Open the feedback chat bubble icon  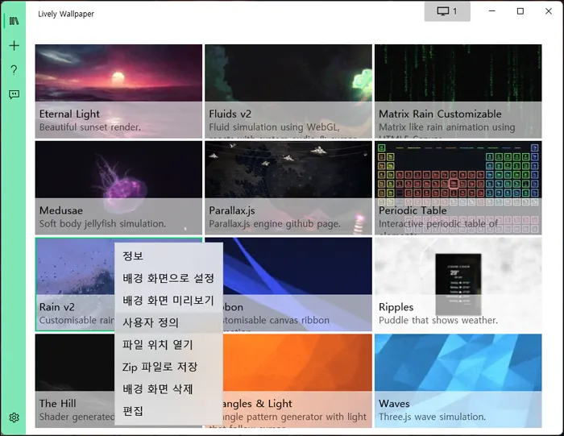click(x=14, y=94)
